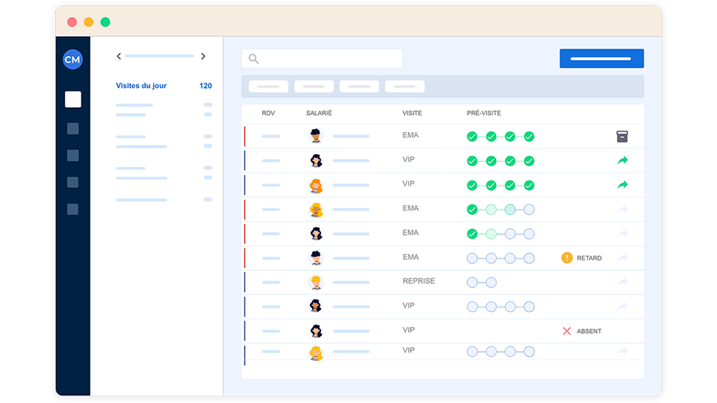Go to next day with right chevron
This screenshot has height=403, width=717.
click(x=203, y=56)
